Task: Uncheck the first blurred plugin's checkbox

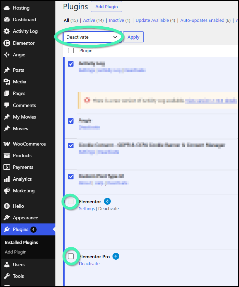Action: point(71,64)
